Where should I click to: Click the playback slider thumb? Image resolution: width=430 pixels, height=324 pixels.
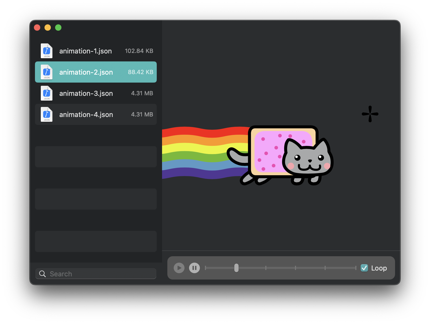(236, 268)
